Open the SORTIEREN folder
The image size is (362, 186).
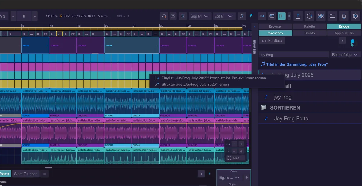point(310,107)
